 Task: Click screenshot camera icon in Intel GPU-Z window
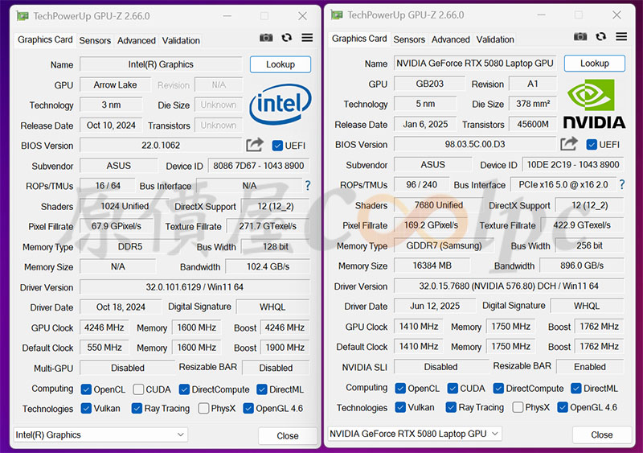(266, 38)
